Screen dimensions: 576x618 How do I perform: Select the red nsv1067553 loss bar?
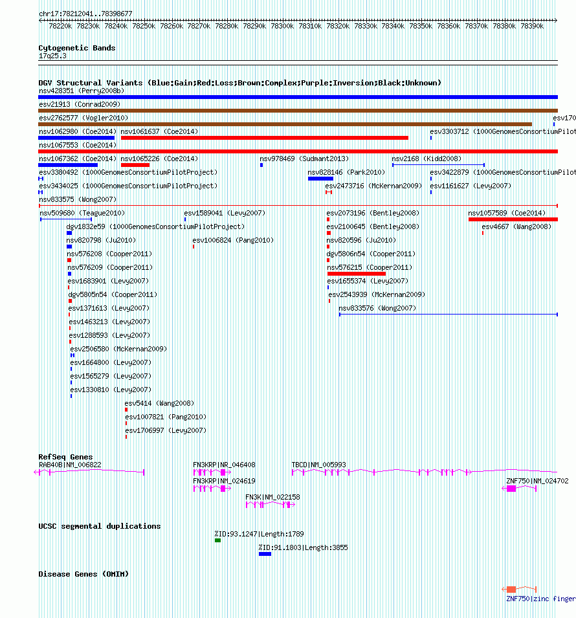pos(298,151)
